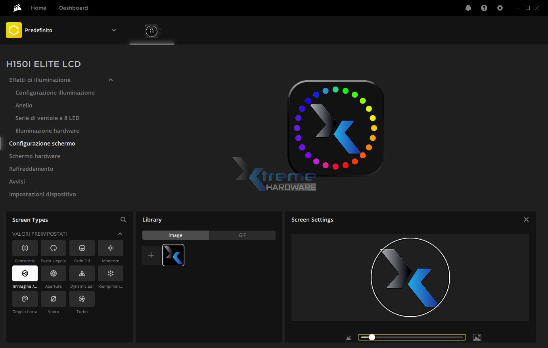The image size is (548, 348).
Task: Switch to the GIF library tab
Action: 242,235
